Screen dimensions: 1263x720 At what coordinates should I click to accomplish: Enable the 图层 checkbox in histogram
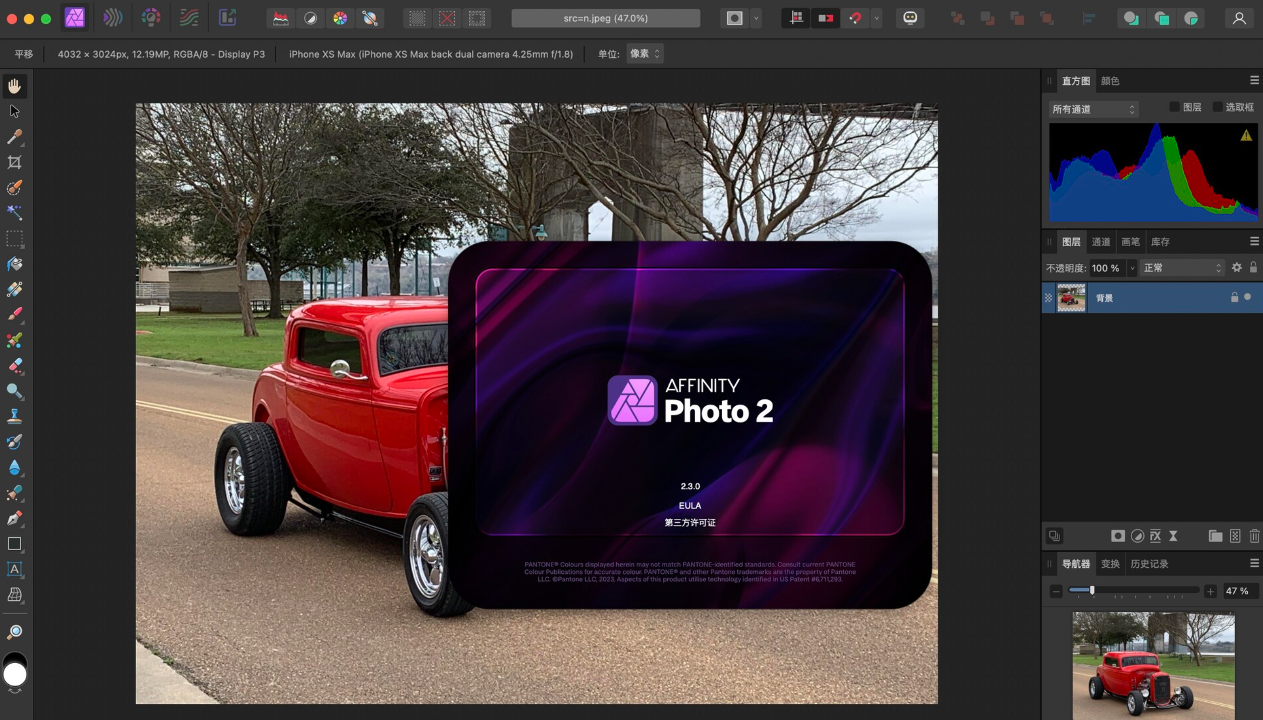(x=1174, y=107)
